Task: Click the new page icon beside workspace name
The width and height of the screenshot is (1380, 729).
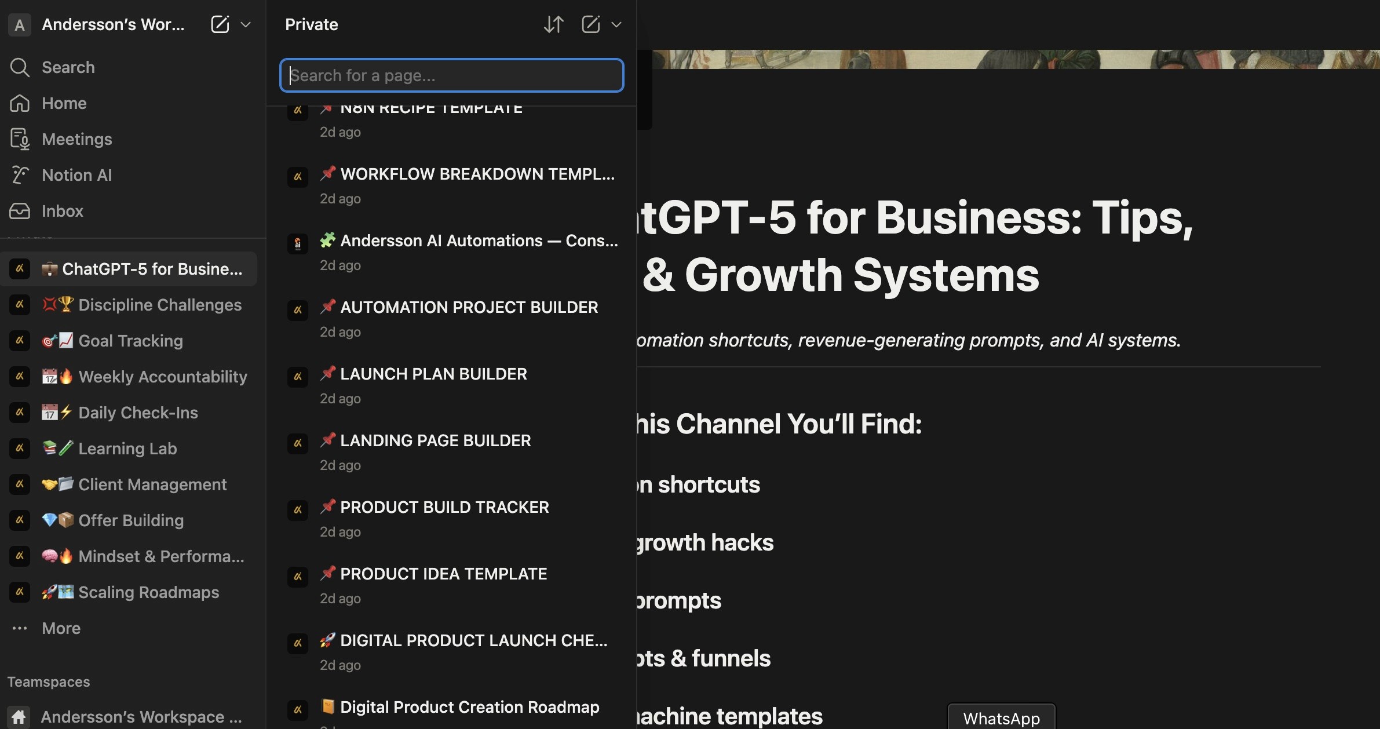Action: coord(220,24)
